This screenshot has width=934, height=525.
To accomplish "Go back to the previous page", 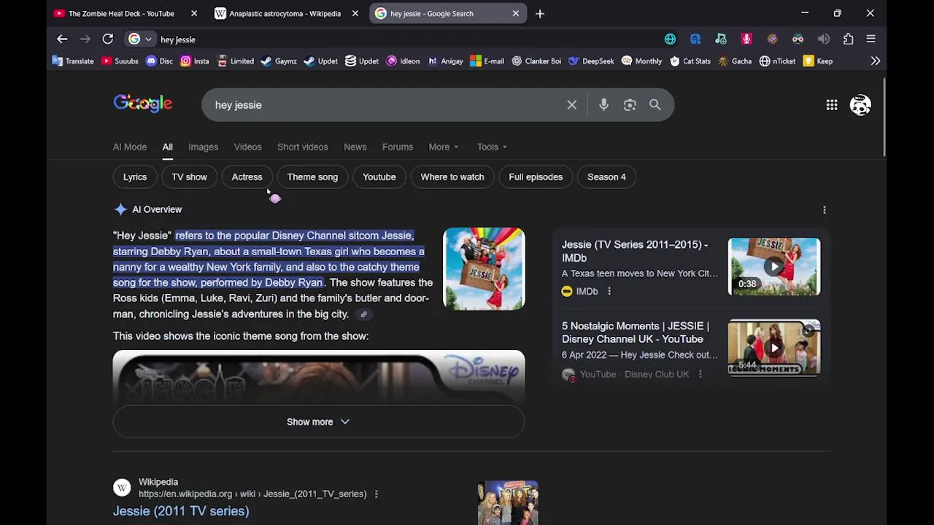I will [x=62, y=39].
